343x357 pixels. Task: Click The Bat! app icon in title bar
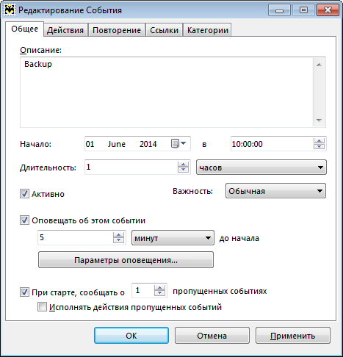(10, 10)
